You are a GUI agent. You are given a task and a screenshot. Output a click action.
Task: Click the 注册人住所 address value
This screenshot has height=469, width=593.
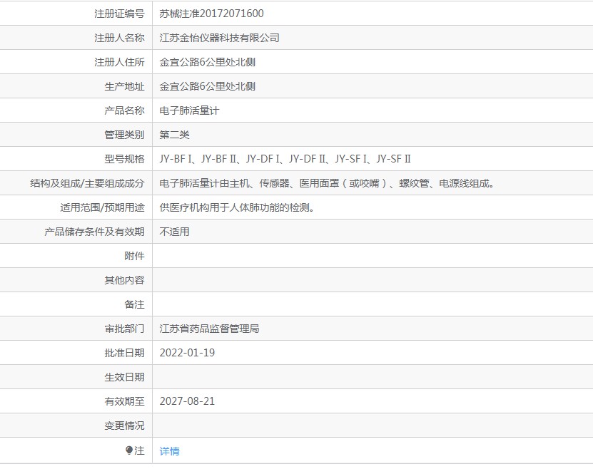click(207, 62)
